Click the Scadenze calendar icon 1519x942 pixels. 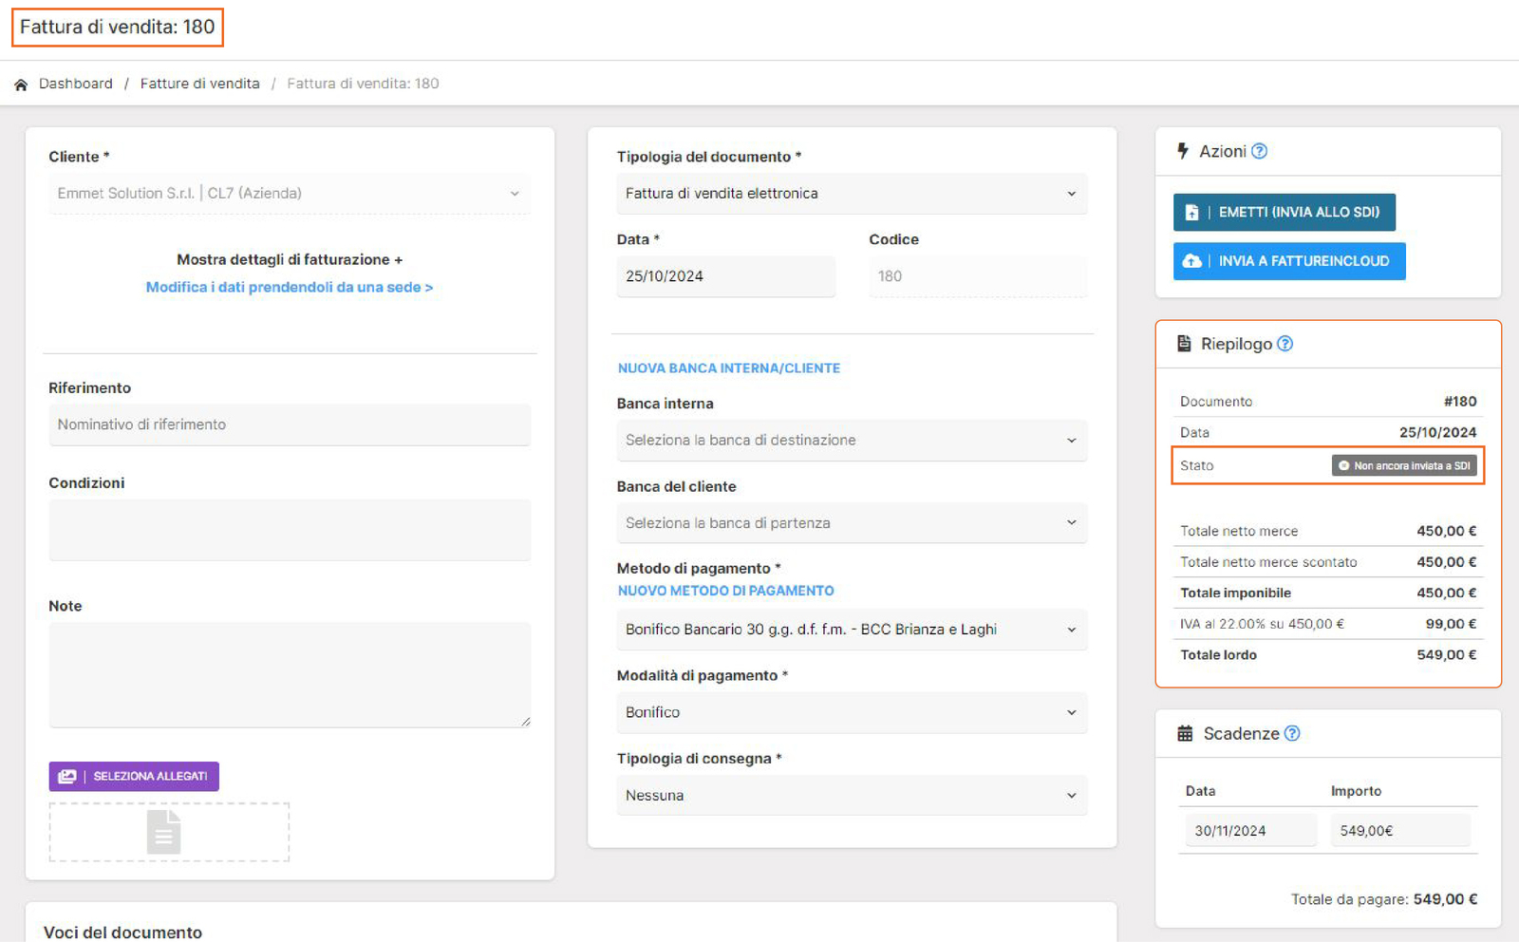click(x=1185, y=733)
